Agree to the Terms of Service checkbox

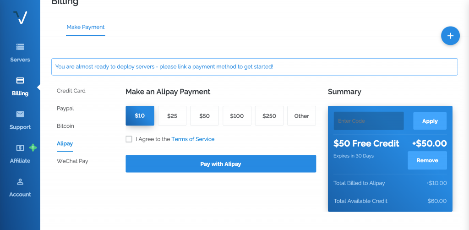129,139
